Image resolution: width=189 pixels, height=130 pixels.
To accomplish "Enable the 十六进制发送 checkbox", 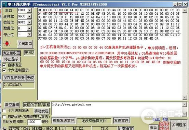I will (4, 111).
